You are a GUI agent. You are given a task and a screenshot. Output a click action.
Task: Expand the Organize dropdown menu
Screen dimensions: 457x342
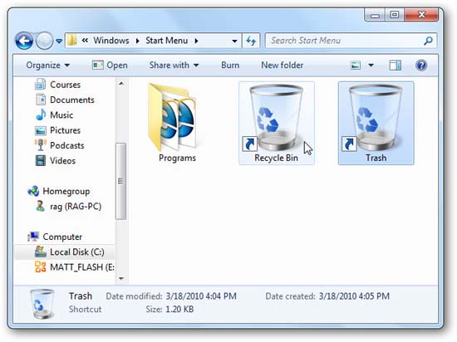(x=48, y=66)
